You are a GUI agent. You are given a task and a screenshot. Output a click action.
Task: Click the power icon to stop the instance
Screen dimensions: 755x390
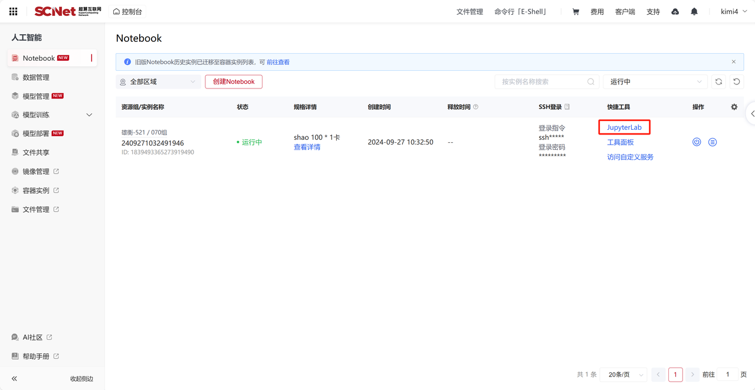click(x=697, y=142)
